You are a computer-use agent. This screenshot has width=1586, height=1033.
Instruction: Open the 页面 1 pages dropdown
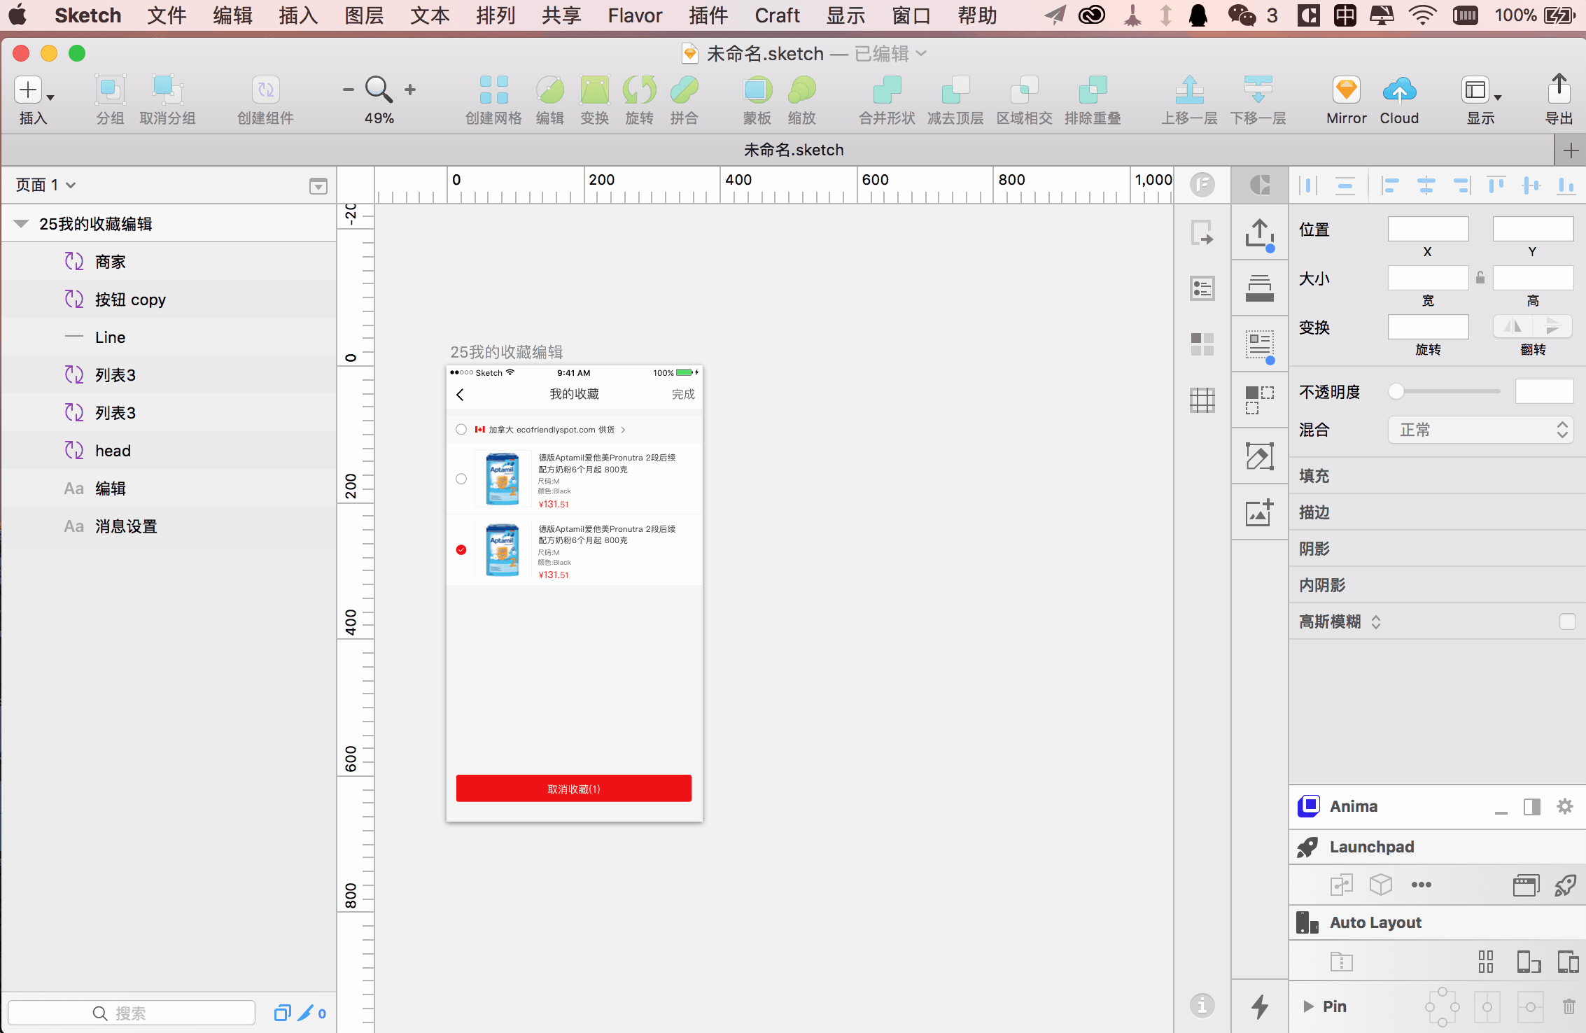coord(46,185)
